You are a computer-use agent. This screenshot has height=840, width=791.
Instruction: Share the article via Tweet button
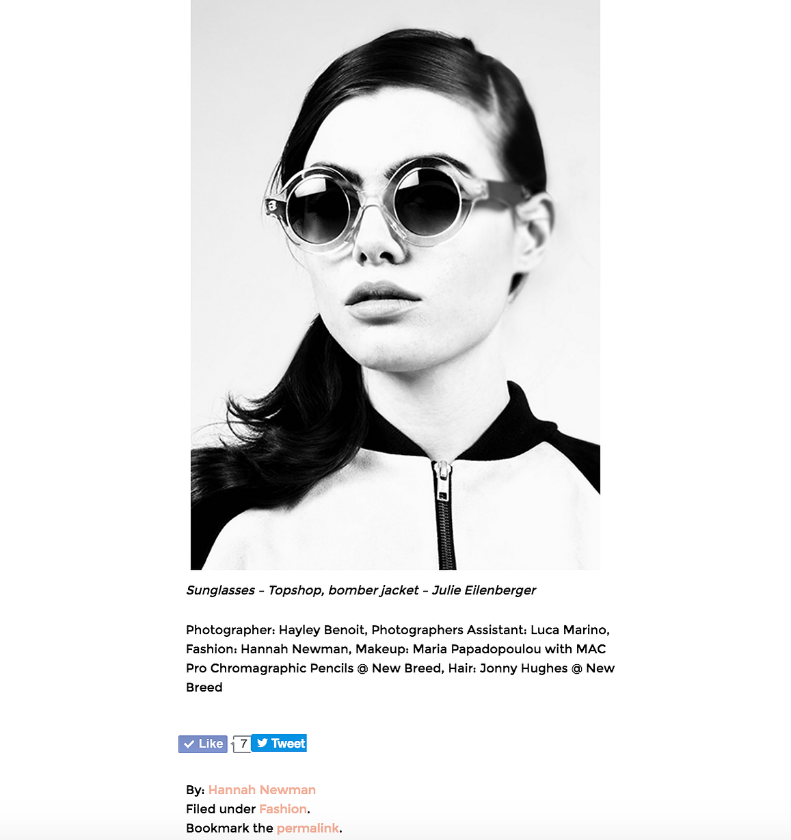(x=279, y=743)
